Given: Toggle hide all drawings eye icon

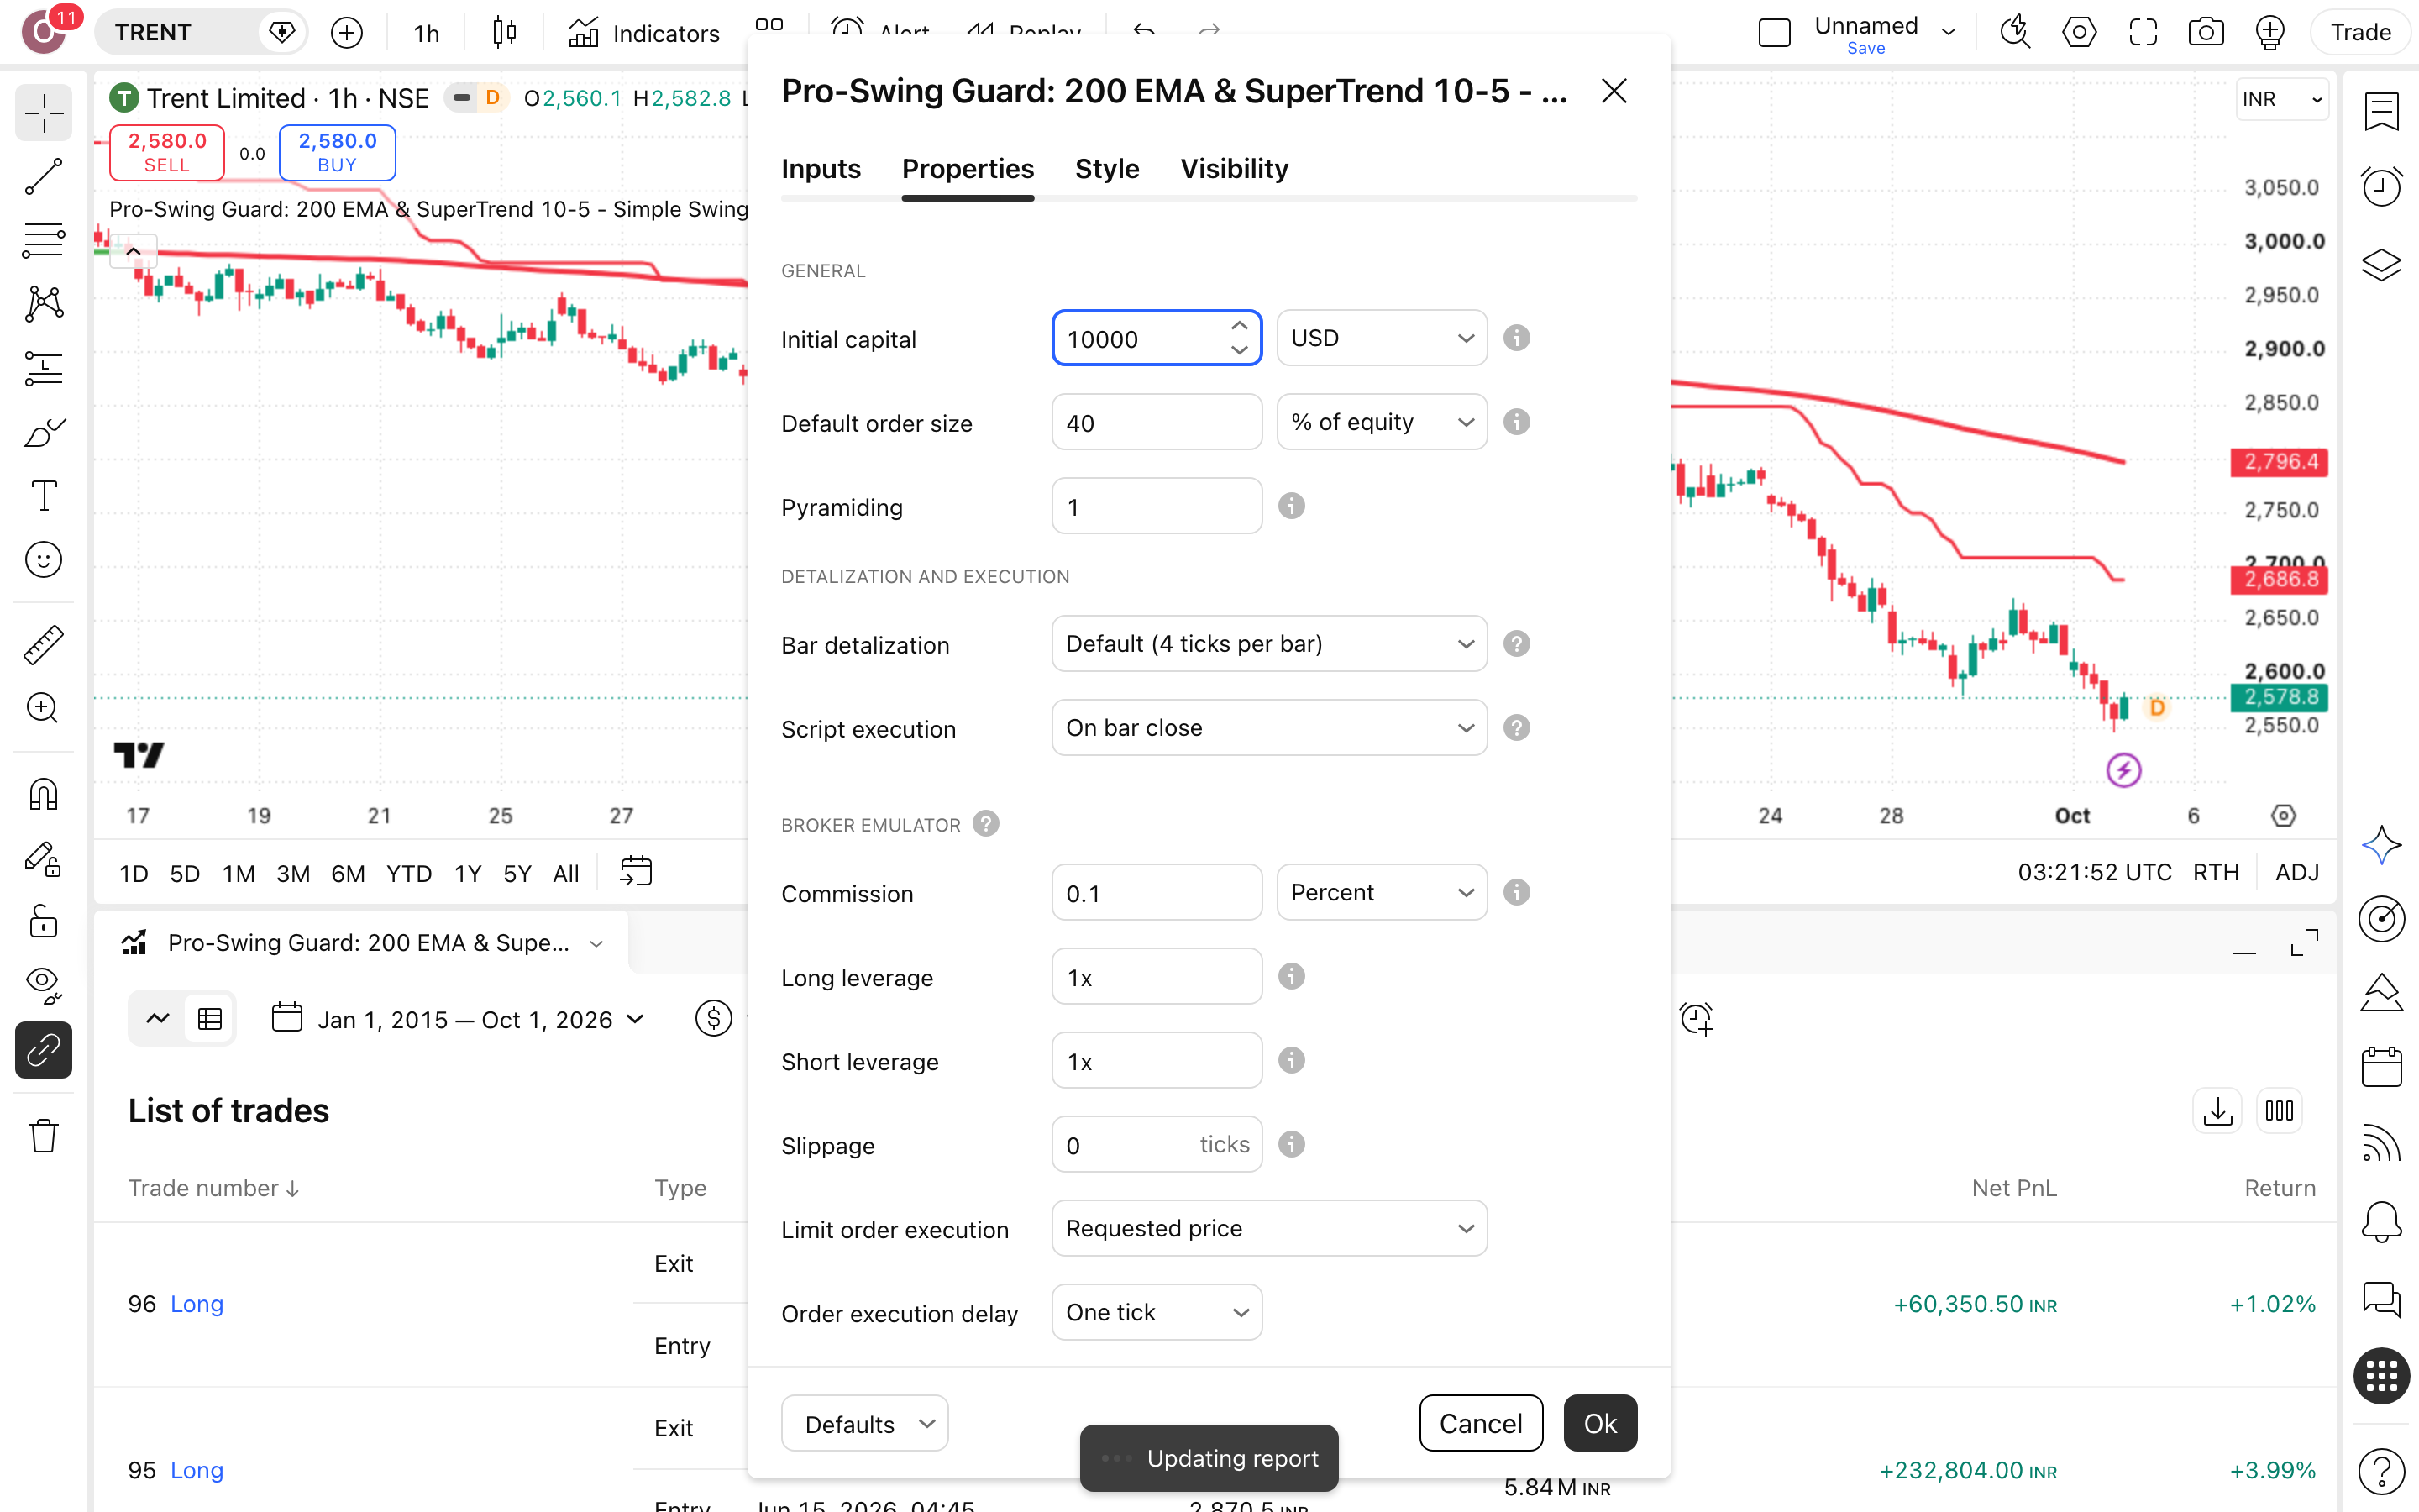Looking at the screenshot, I should (x=43, y=984).
